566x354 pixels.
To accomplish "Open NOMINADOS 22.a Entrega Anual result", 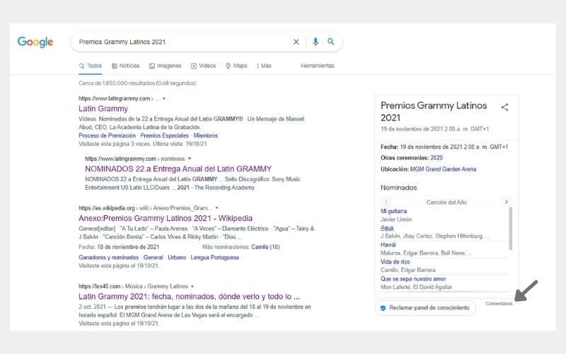I will coord(178,169).
